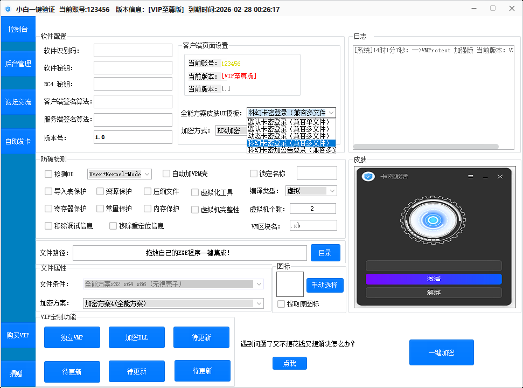523x388 pixels.
Task: Click the 独立VMP button
Action: click(72, 337)
